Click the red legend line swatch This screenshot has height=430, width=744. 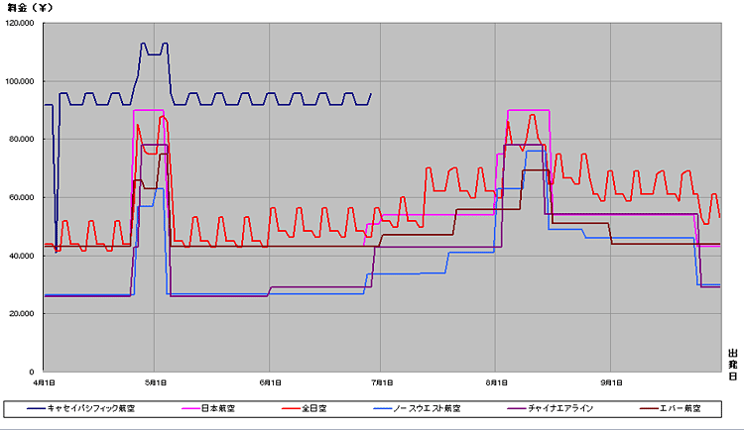tap(291, 408)
